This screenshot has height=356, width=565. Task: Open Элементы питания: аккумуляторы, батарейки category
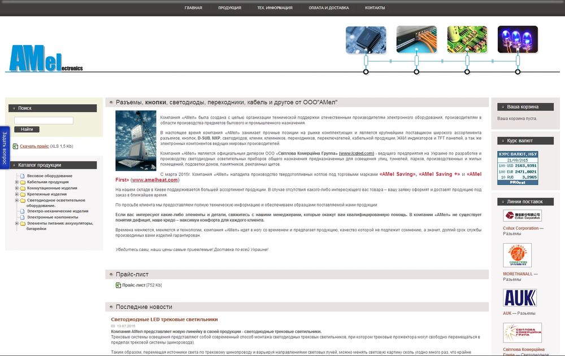click(60, 226)
